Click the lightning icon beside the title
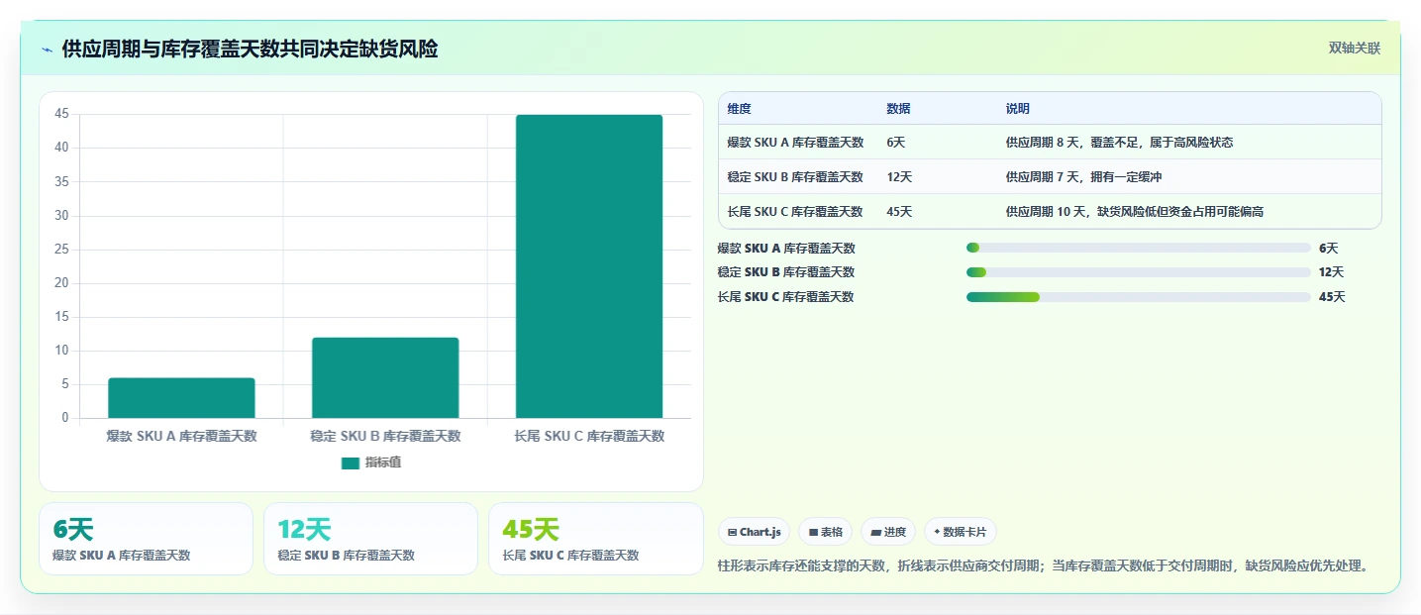 pyautogui.click(x=47, y=50)
